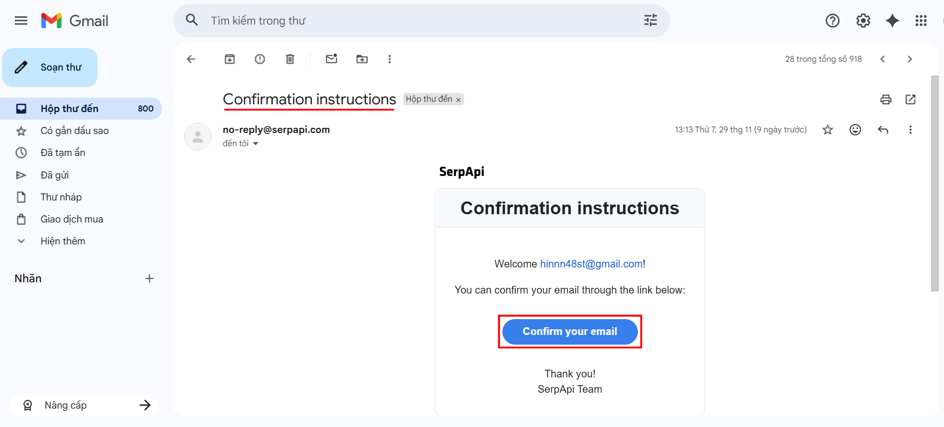Viewport: 944px width, 427px height.
Task: Expand the recipient details next to đến tôi
Action: [x=256, y=144]
